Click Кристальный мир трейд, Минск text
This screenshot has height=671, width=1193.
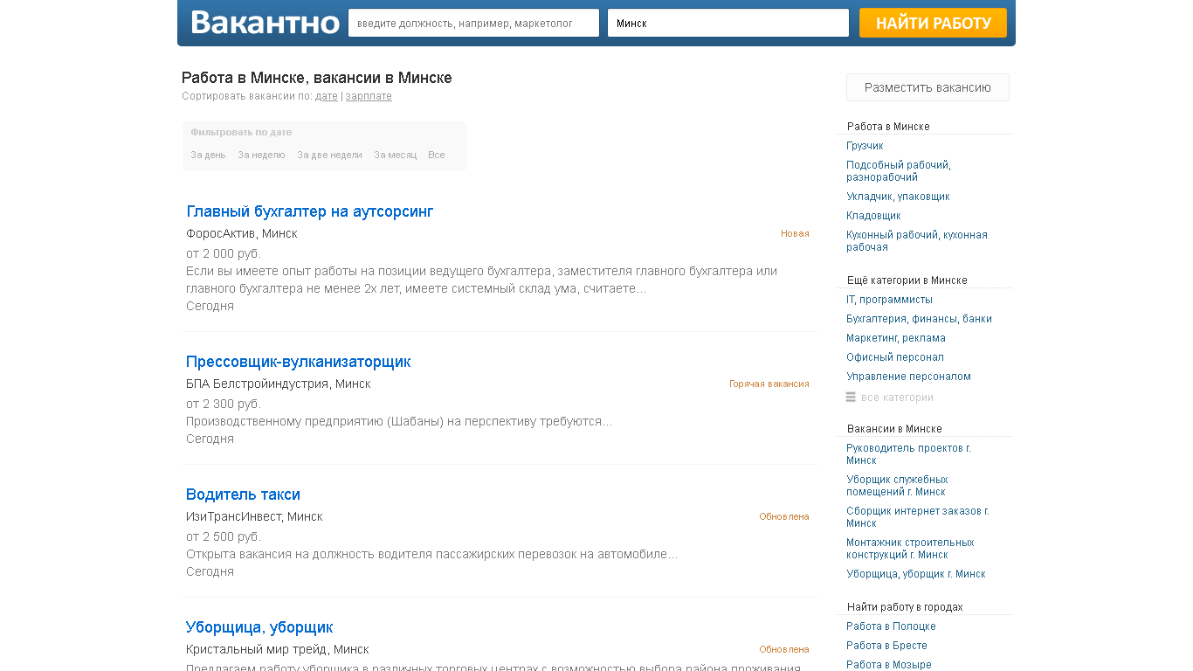(278, 649)
